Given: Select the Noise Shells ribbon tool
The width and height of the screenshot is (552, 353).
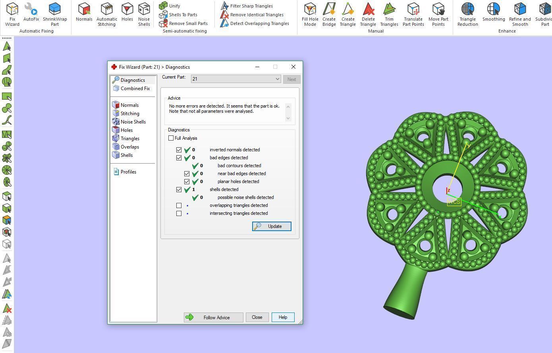Looking at the screenshot, I should (144, 14).
